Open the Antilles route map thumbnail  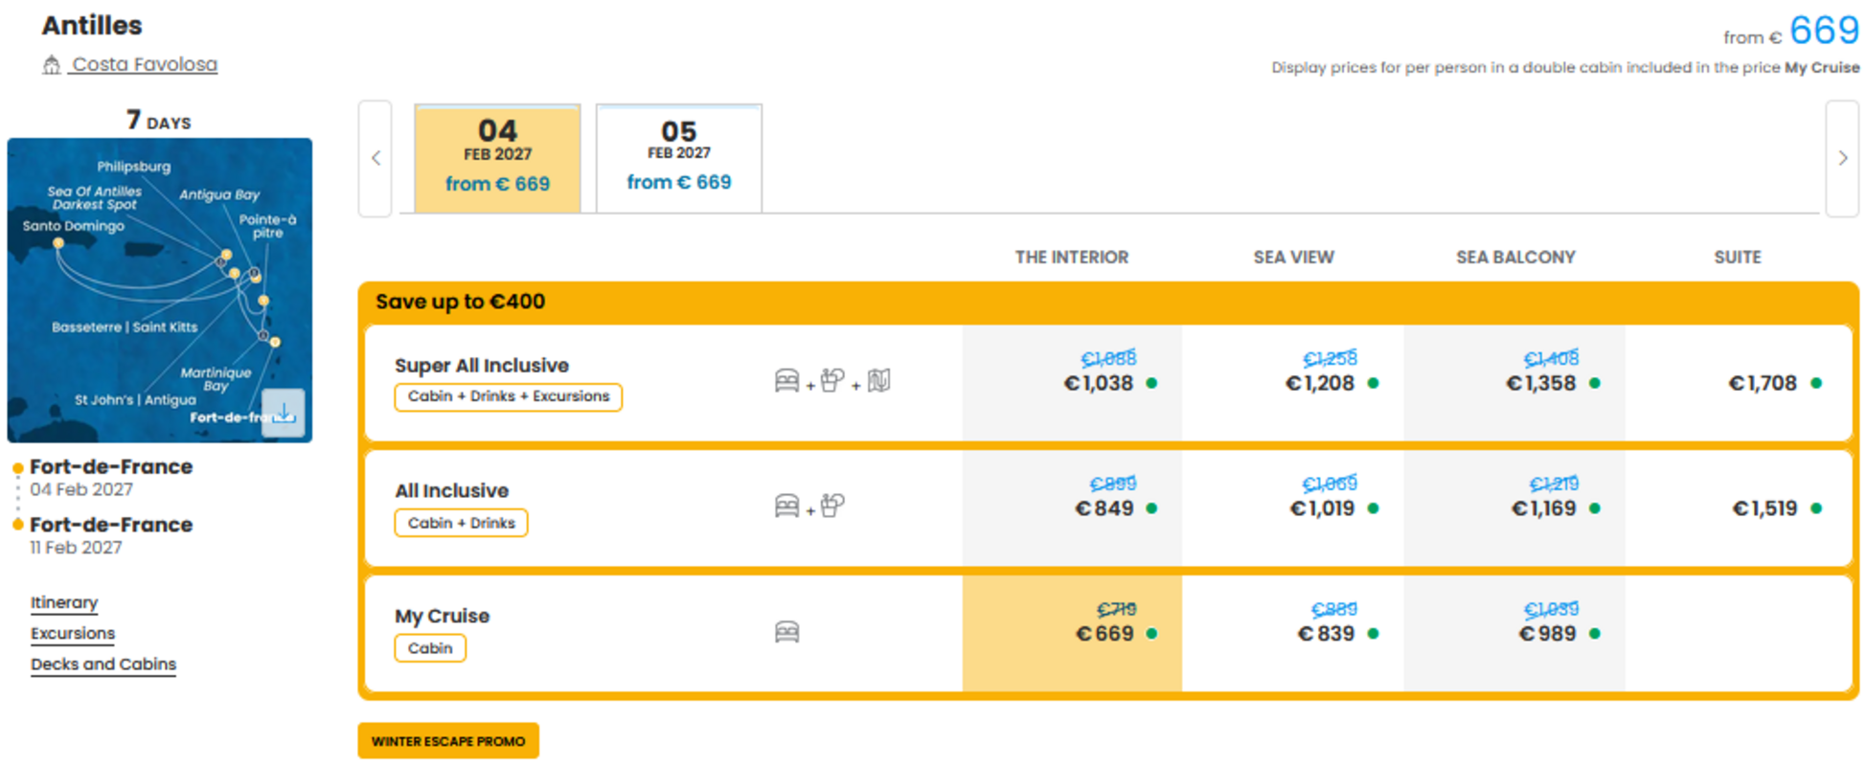click(160, 290)
